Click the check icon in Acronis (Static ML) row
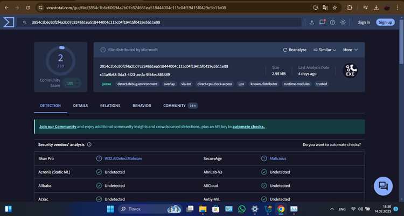 point(99,172)
